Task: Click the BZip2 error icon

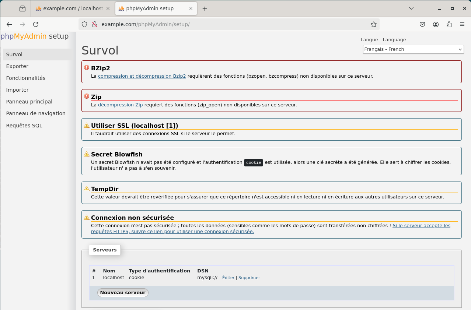Action: coord(87,67)
